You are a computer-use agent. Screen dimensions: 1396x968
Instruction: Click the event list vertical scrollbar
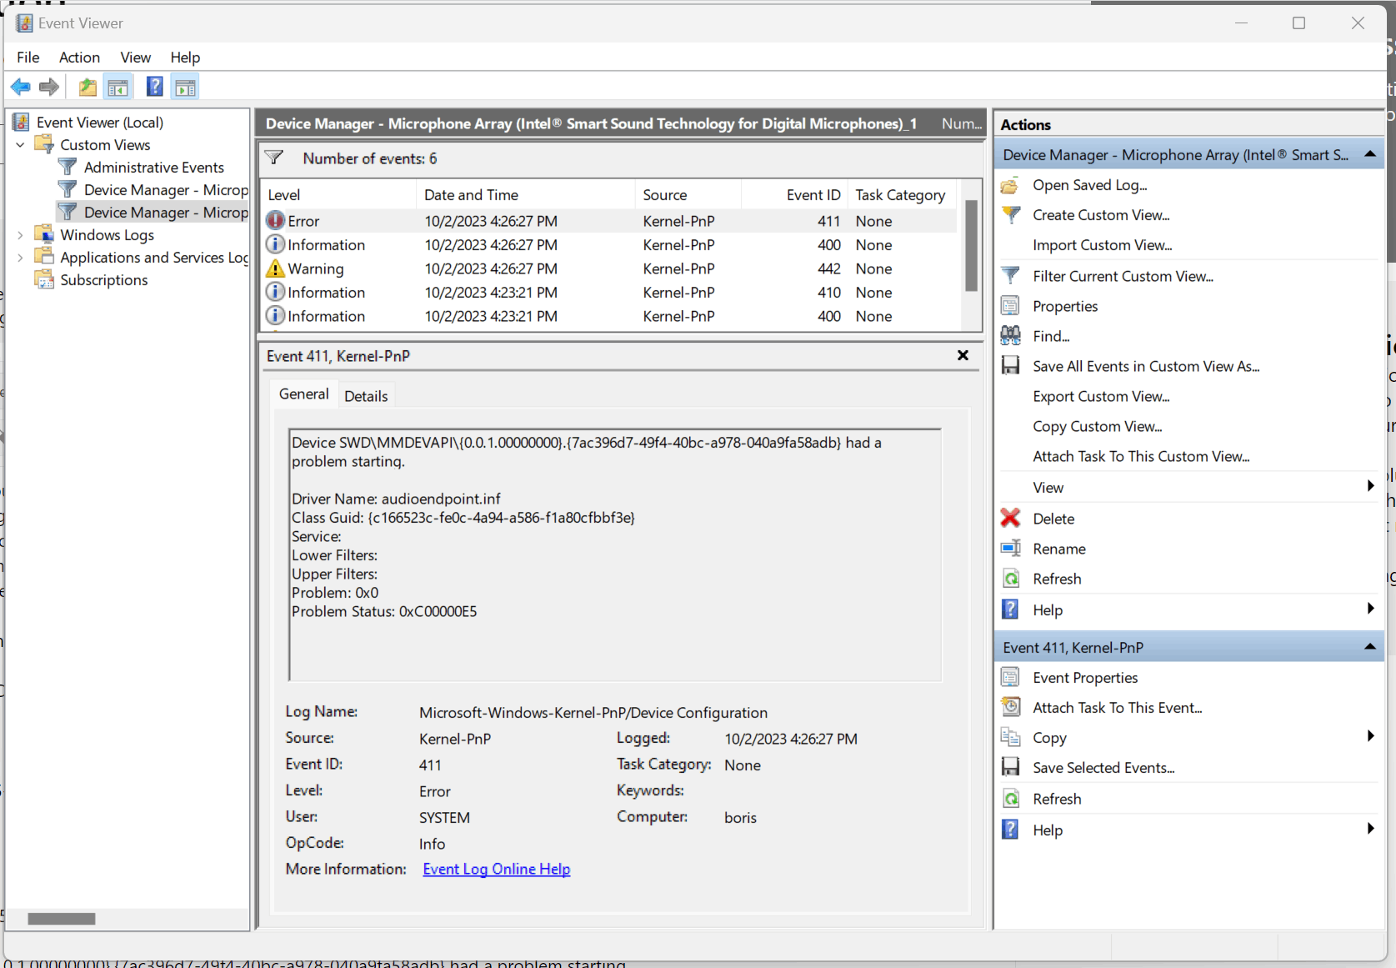coord(971,246)
